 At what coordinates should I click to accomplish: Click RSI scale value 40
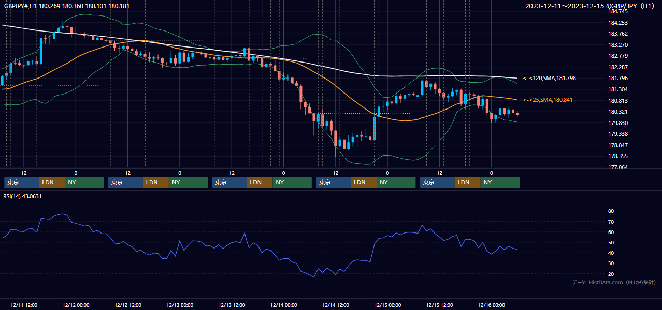coord(611,253)
